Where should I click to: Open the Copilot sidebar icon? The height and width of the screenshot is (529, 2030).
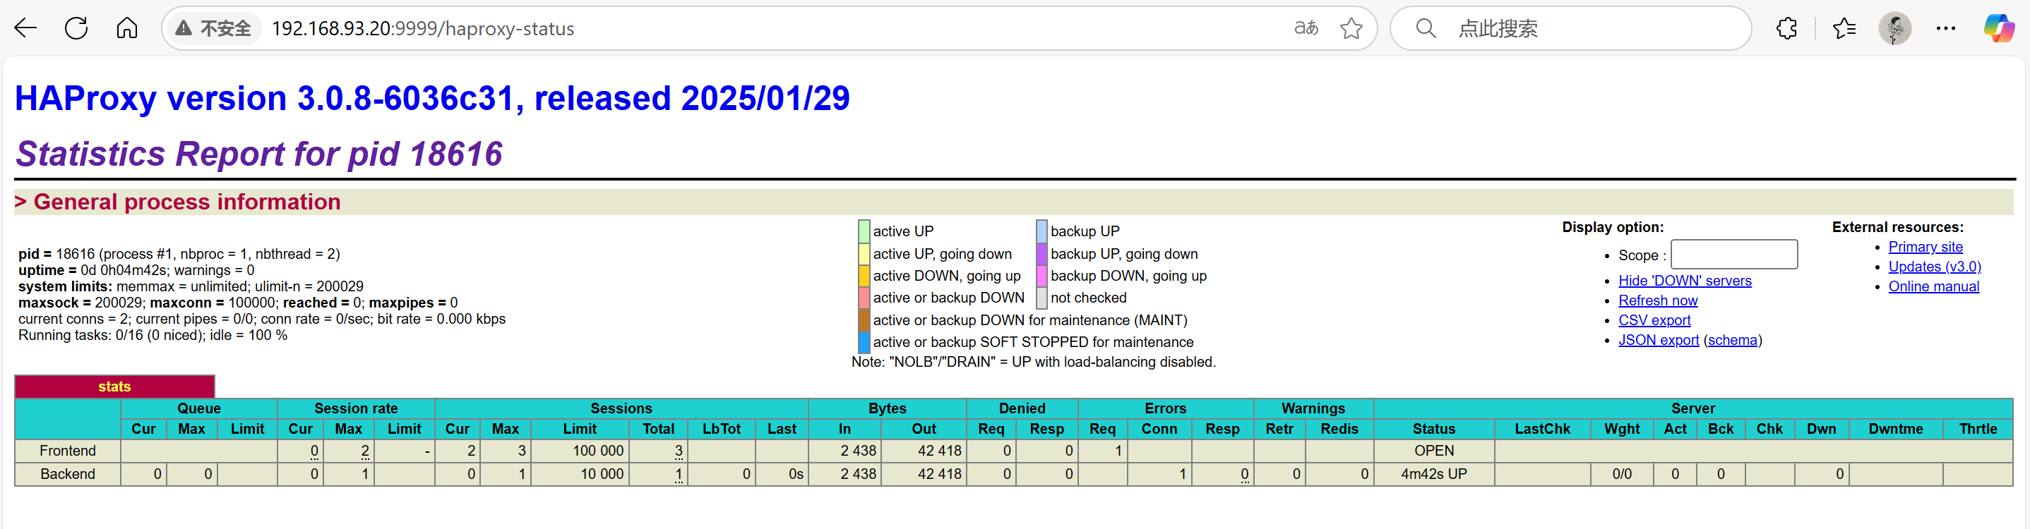pos(1998,28)
